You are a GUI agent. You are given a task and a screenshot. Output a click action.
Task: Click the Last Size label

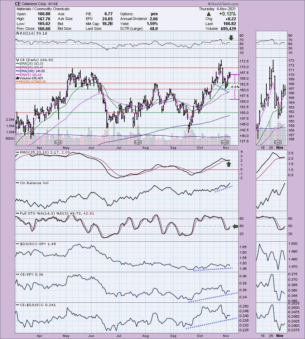coord(94,29)
